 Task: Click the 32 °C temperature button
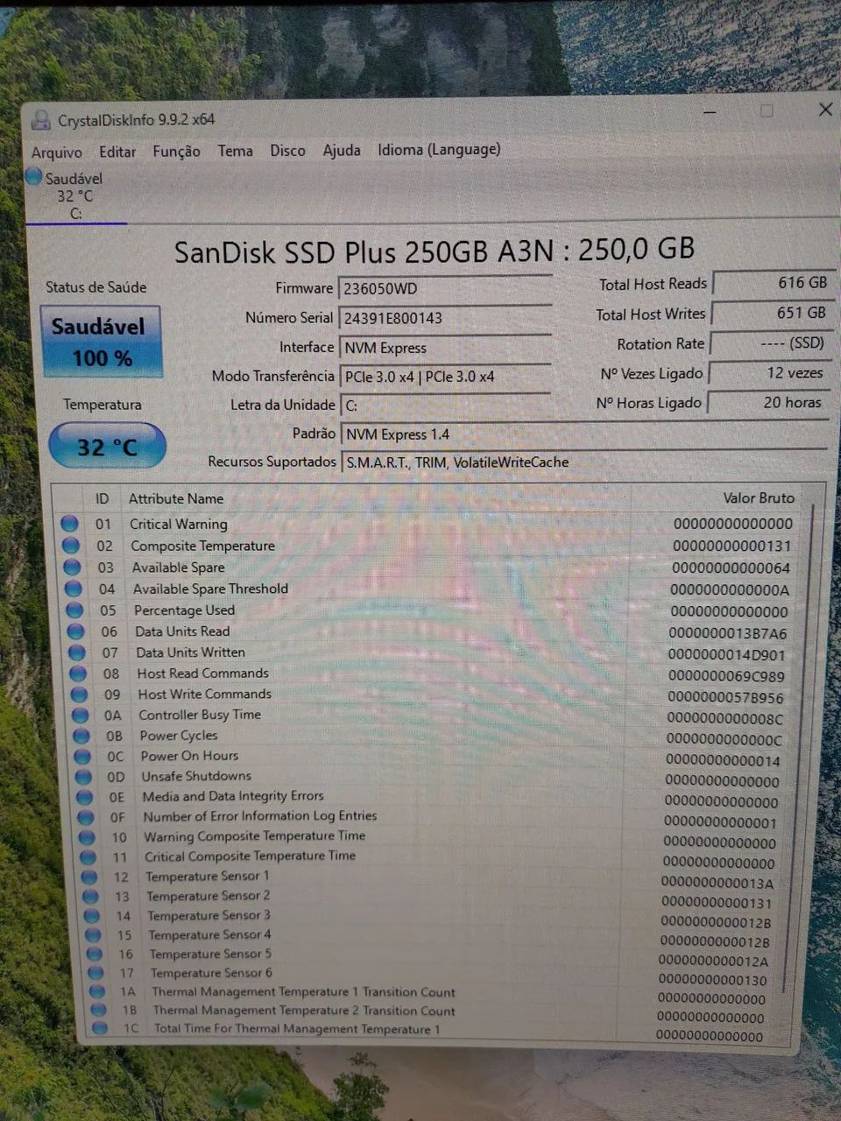[107, 447]
